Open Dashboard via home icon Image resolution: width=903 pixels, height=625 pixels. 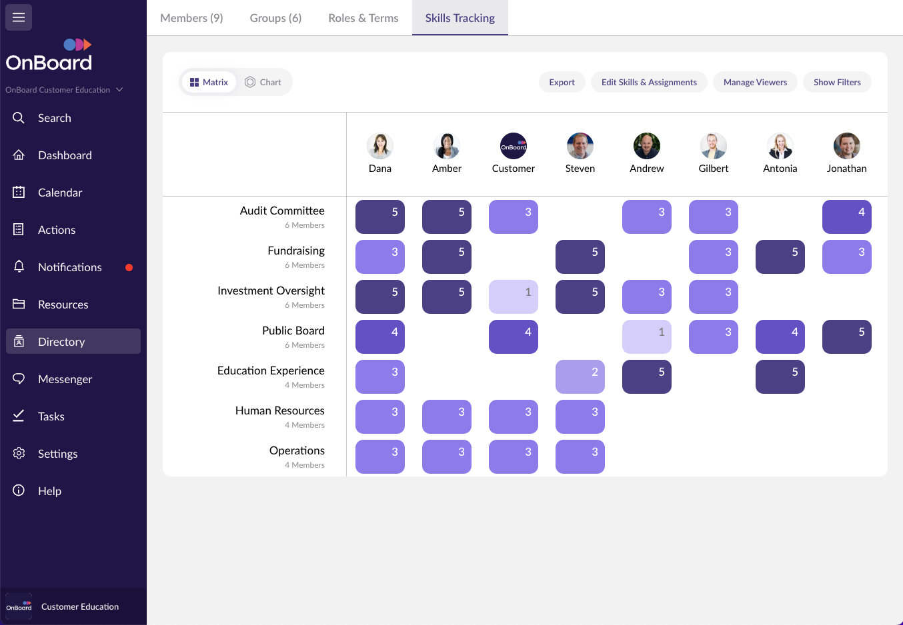pos(19,155)
